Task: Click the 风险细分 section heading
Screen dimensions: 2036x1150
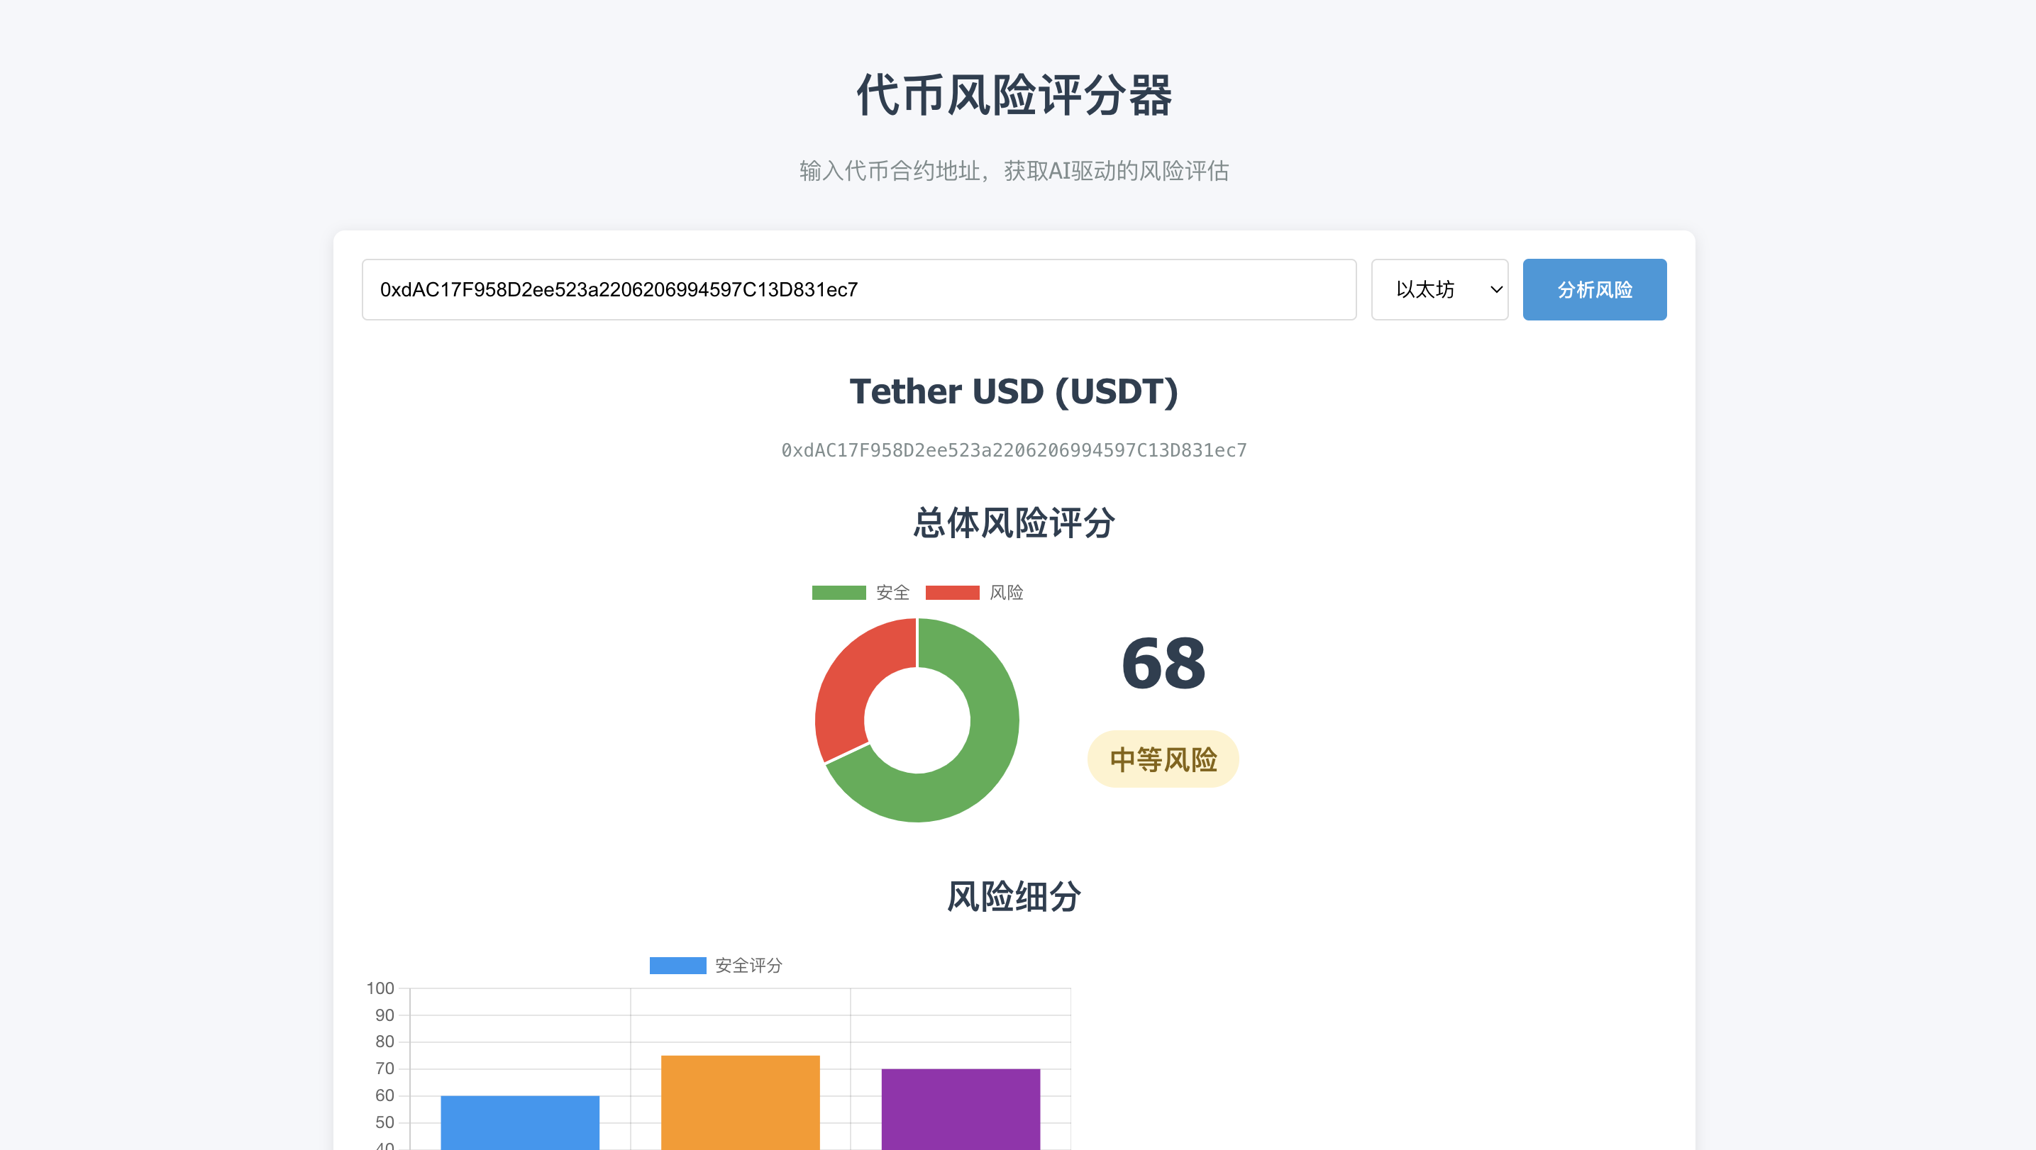Action: [1013, 896]
